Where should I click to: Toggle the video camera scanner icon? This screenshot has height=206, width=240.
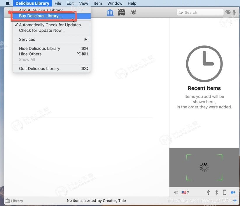[233, 192]
